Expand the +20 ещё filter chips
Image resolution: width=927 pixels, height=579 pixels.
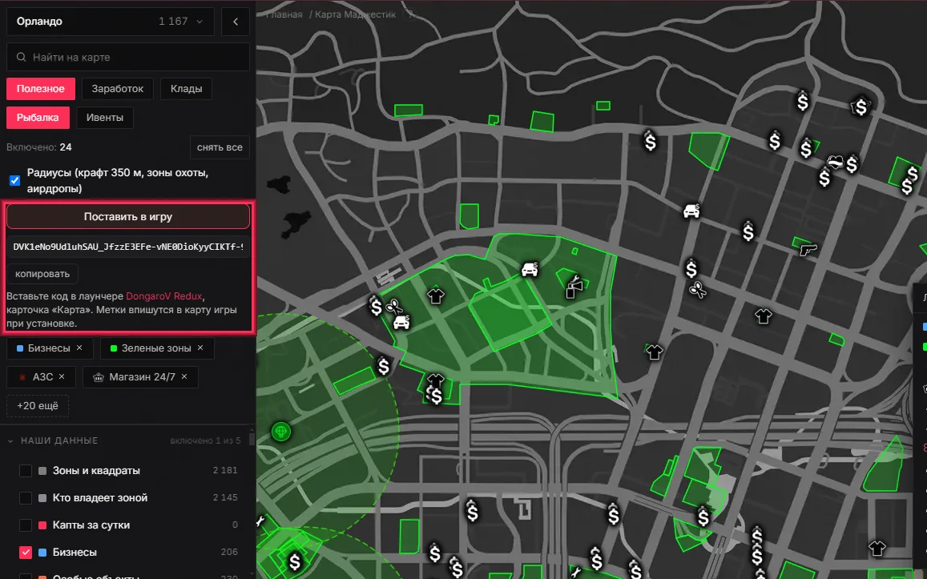37,406
